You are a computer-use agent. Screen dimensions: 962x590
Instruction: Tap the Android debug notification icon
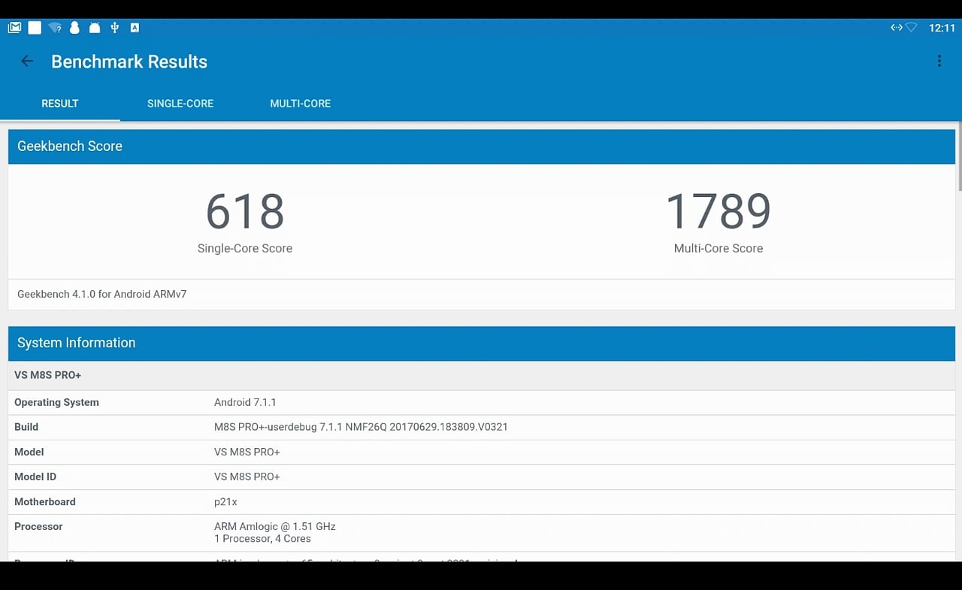95,28
